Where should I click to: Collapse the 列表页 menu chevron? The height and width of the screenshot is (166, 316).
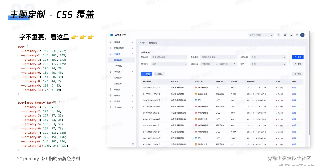click(x=132, y=54)
